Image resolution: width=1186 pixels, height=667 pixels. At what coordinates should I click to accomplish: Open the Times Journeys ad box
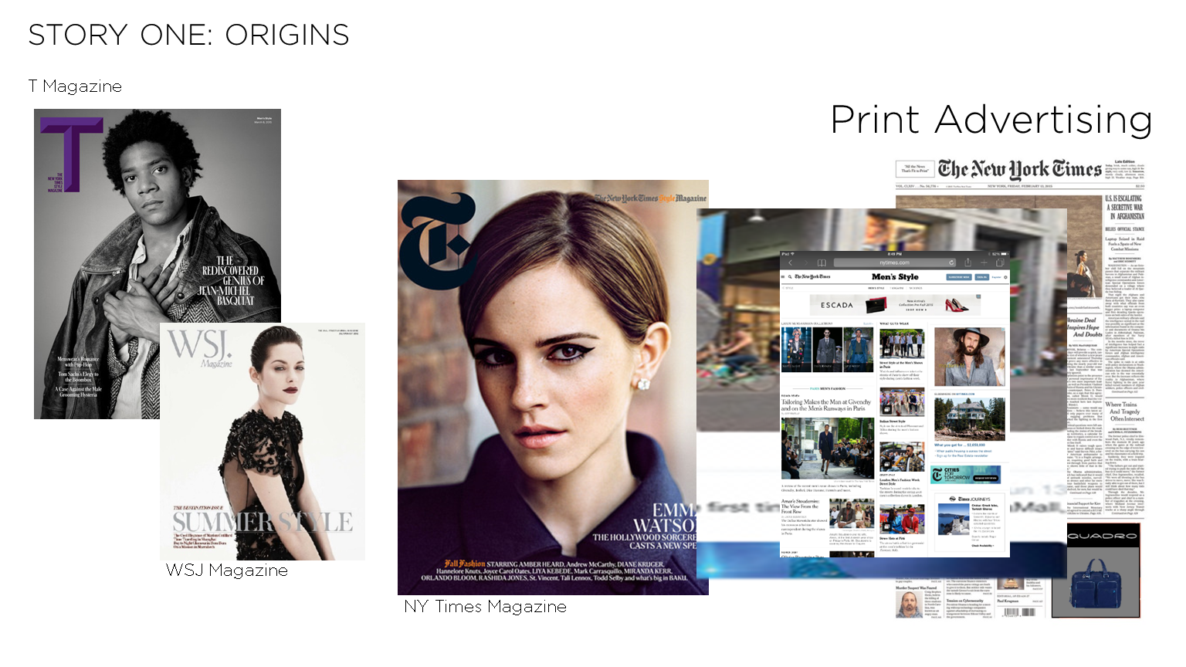(968, 522)
